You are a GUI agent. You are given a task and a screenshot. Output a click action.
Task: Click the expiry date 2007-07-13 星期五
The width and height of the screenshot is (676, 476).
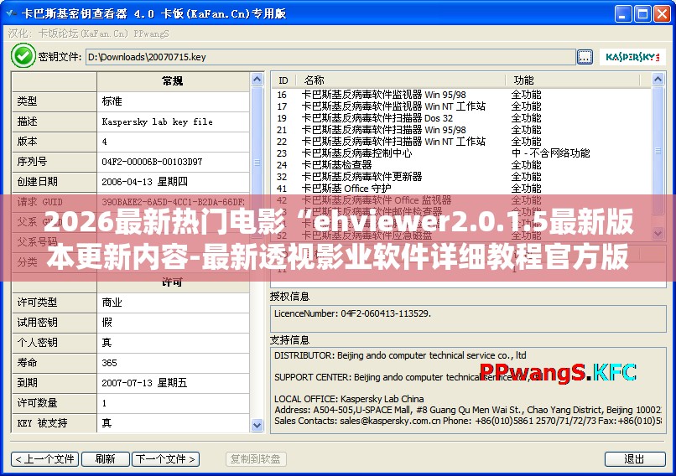tap(144, 382)
